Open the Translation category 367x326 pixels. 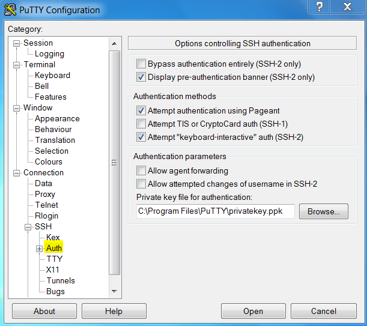[x=55, y=140]
